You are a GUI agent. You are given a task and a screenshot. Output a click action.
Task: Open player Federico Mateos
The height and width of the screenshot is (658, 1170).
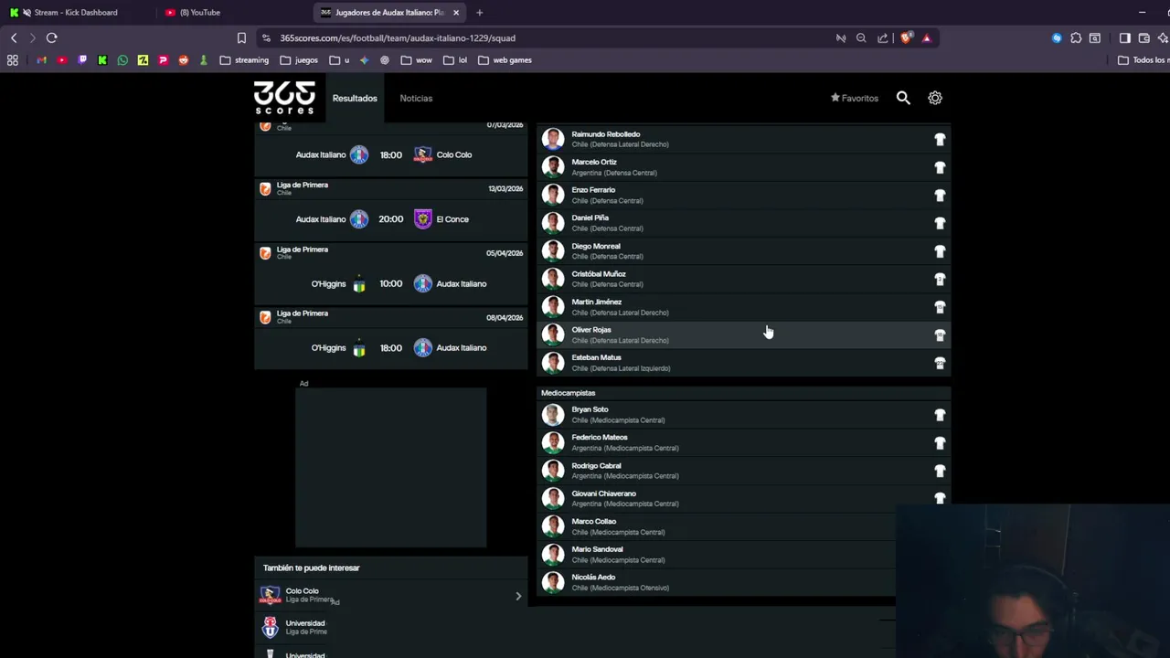tap(744, 442)
